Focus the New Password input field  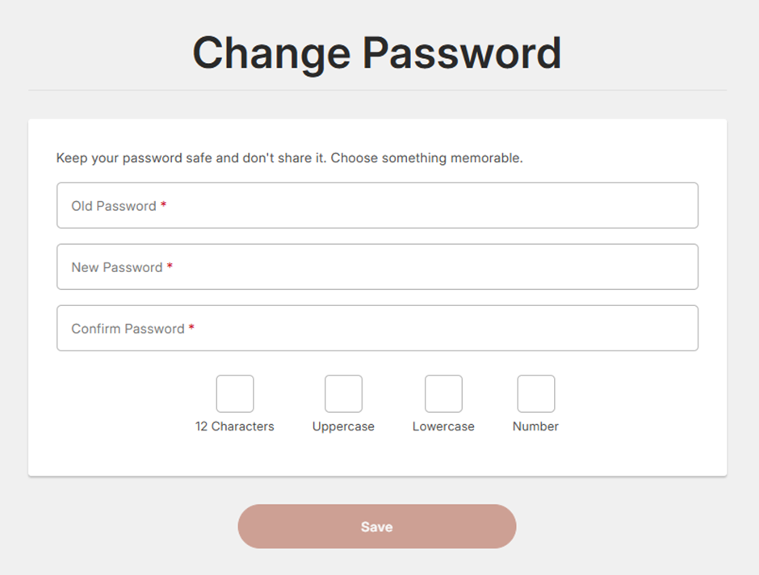[x=377, y=267]
